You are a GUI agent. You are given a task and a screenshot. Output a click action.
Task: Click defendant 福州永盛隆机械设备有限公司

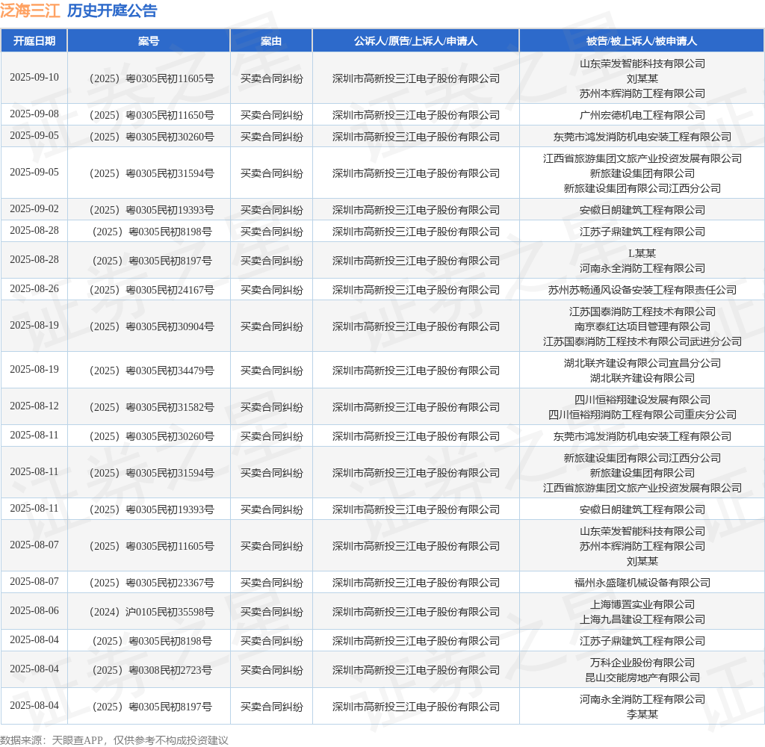pos(642,583)
